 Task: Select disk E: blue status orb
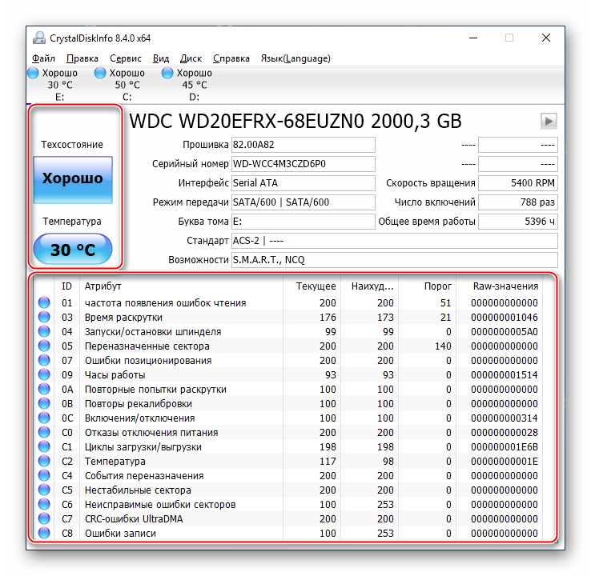click(33, 73)
